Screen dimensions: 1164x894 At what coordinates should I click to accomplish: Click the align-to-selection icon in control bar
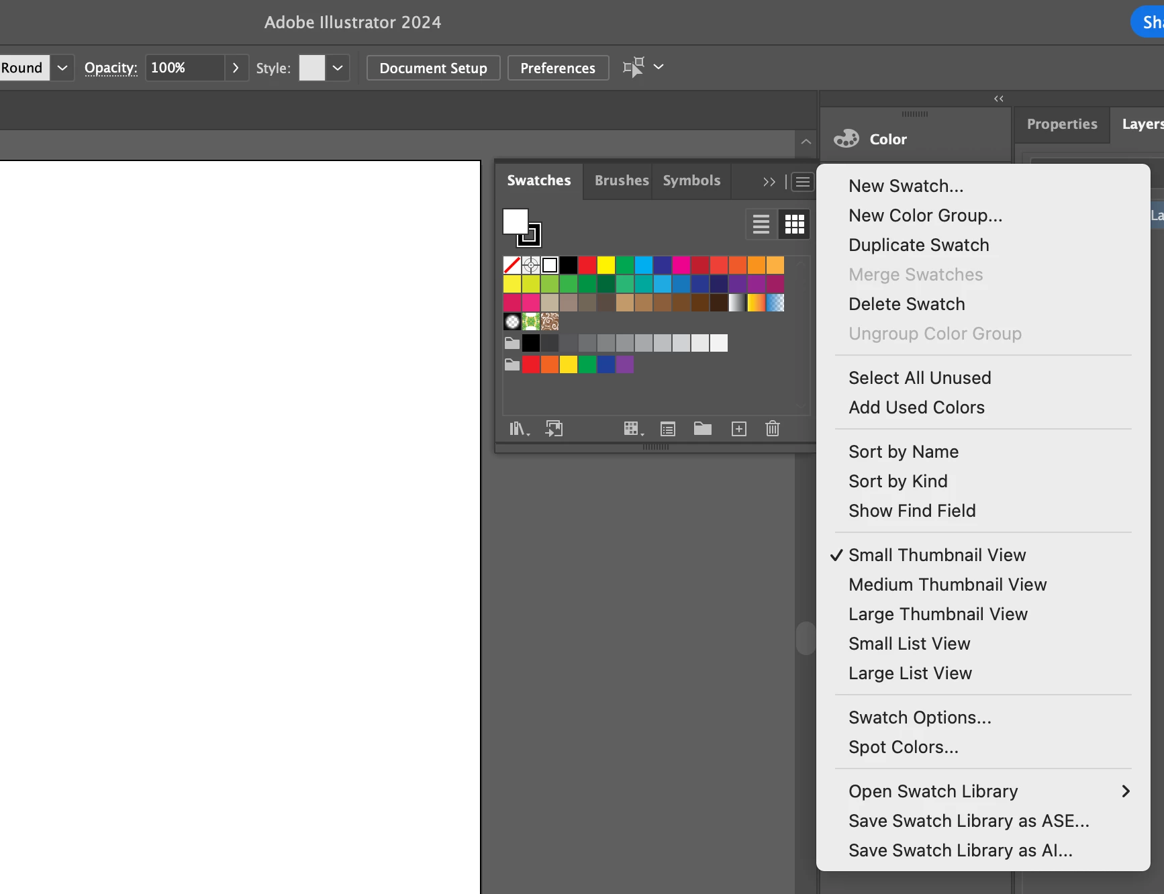[x=633, y=66]
